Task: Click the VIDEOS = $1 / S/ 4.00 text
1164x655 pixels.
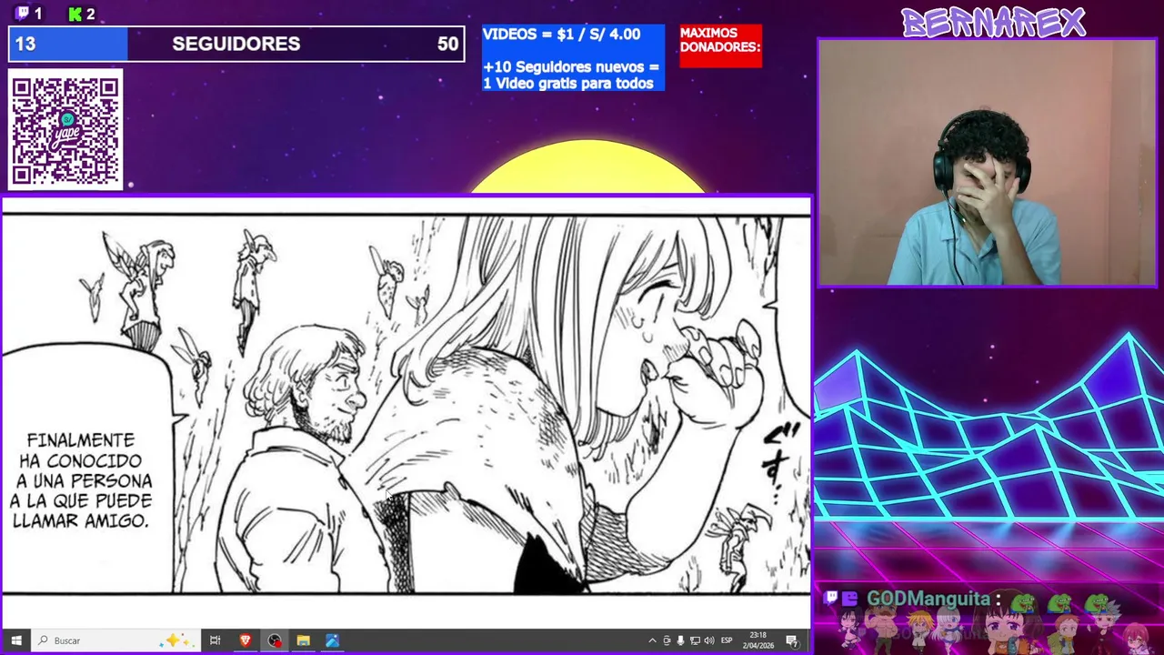Action: tap(561, 35)
